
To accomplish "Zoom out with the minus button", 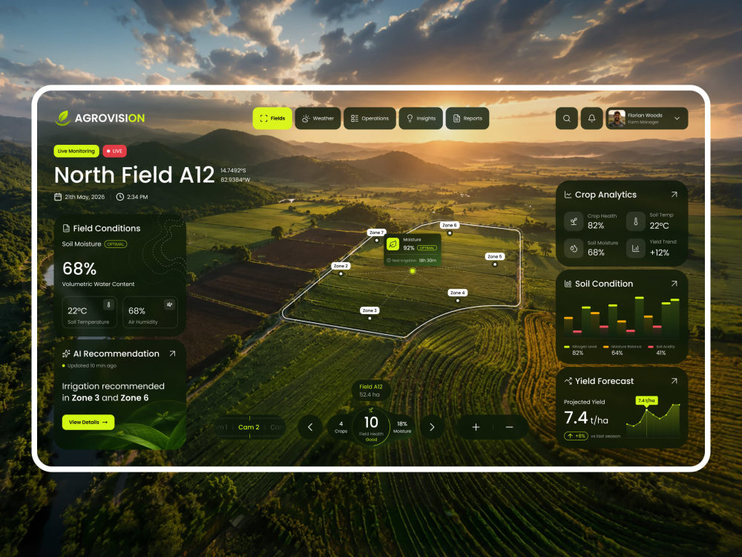I will [x=509, y=427].
